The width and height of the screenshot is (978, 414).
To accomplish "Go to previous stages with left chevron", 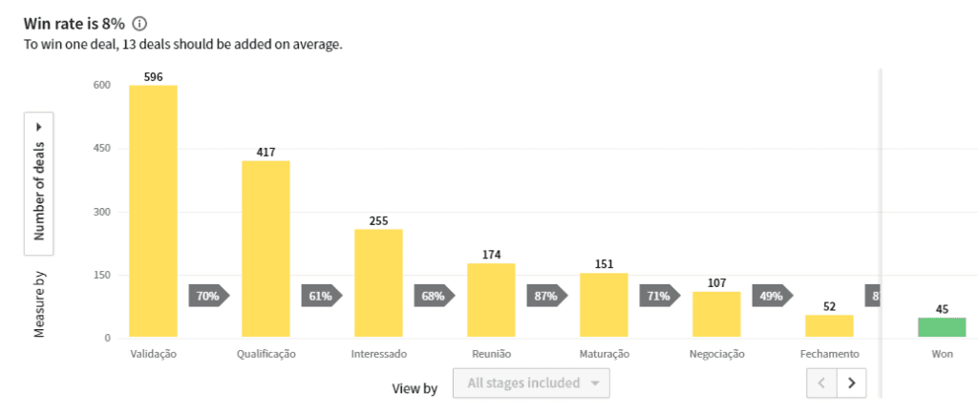I will 821,383.
